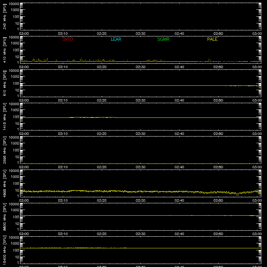Click 03:00 tick under the 410 MHz plot

pyautogui.click(x=257, y=67)
